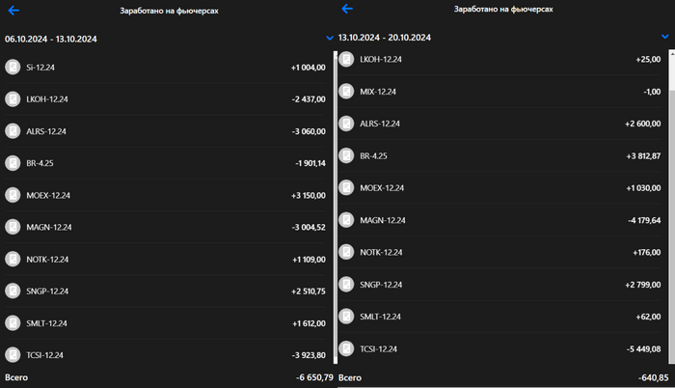Click icon beside MAGN-12.24 showing -4 179,64
This screenshot has width=675, height=388.
point(346,220)
